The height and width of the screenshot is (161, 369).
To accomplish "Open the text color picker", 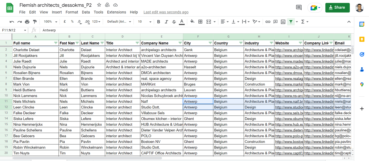I will (182, 22).
